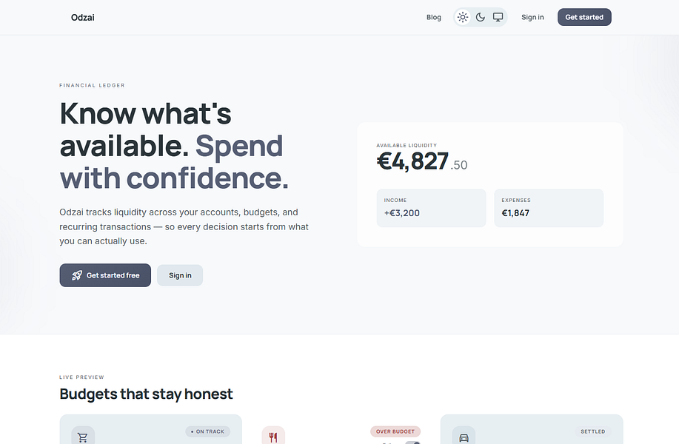Screen dimensions: 679x444
Task: Click Sign in in the top navigation
Action: (532, 17)
